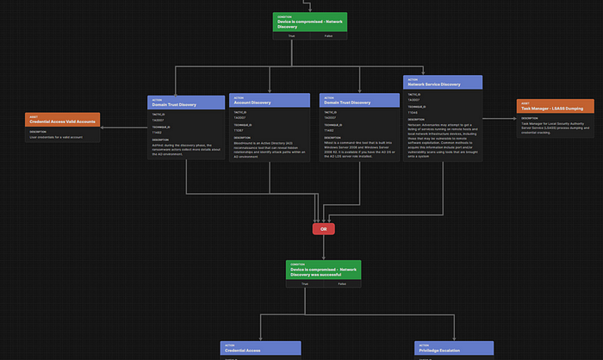603x360 pixels.
Task: Select the Network Service Discovery action header
Action: (x=443, y=83)
